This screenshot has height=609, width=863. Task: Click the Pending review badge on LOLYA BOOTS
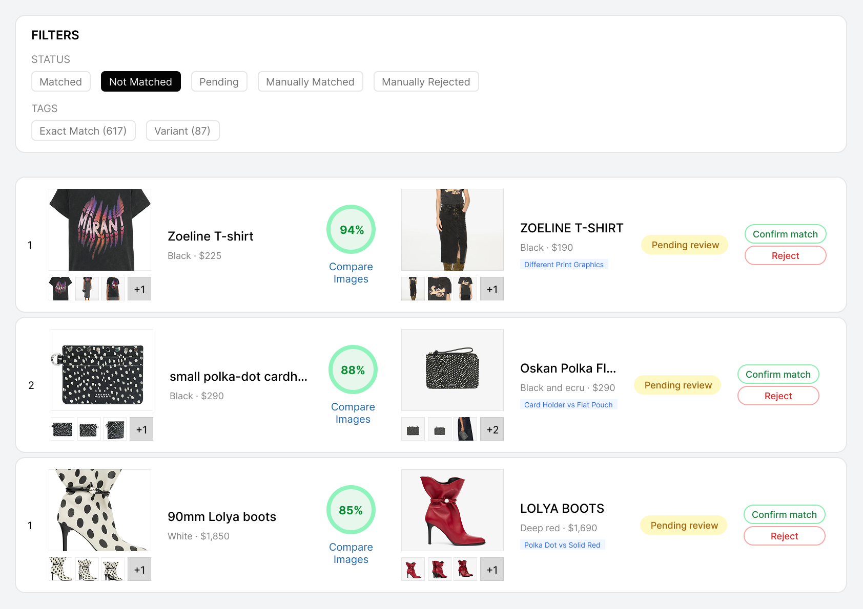click(x=683, y=525)
